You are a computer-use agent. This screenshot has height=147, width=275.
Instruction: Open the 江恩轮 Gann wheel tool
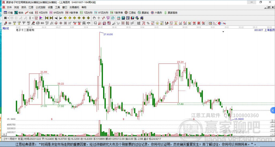pos(130,13)
